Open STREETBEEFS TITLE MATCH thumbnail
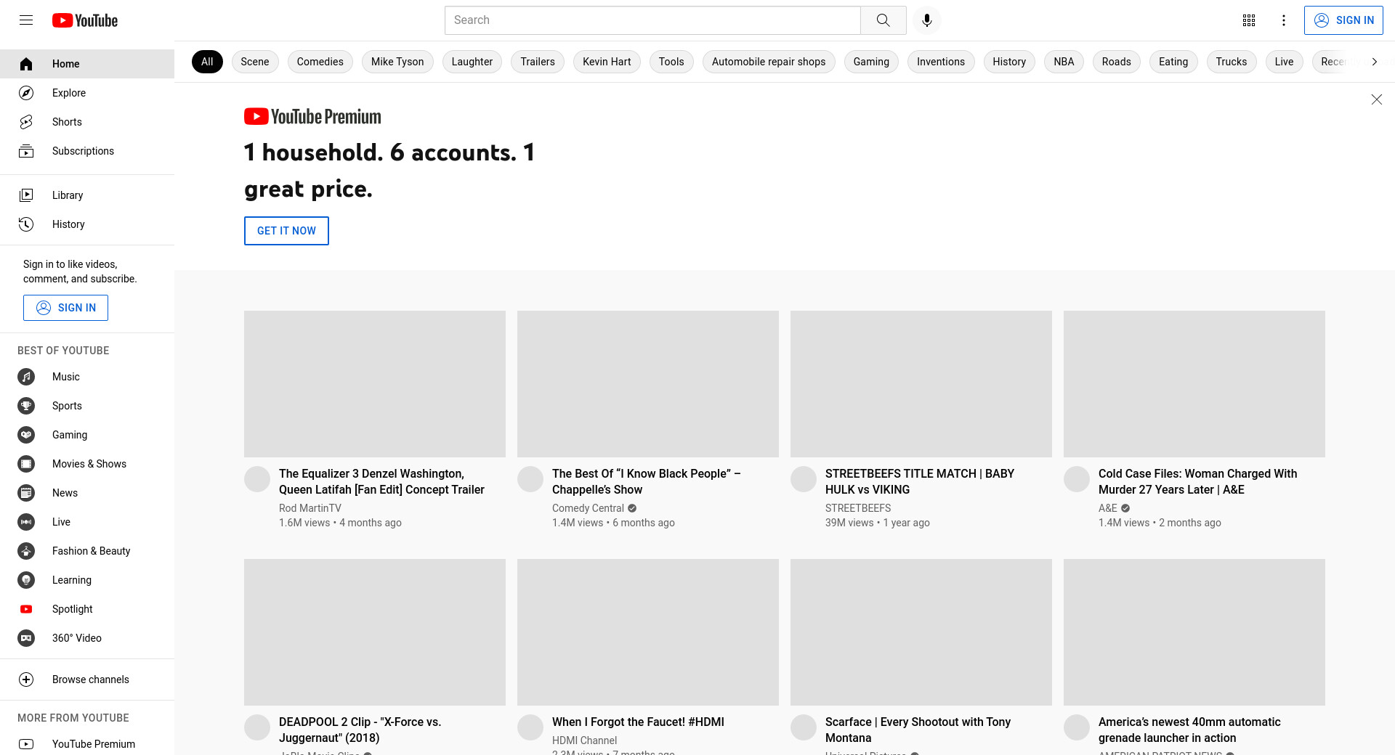This screenshot has width=1395, height=755. 921,384
